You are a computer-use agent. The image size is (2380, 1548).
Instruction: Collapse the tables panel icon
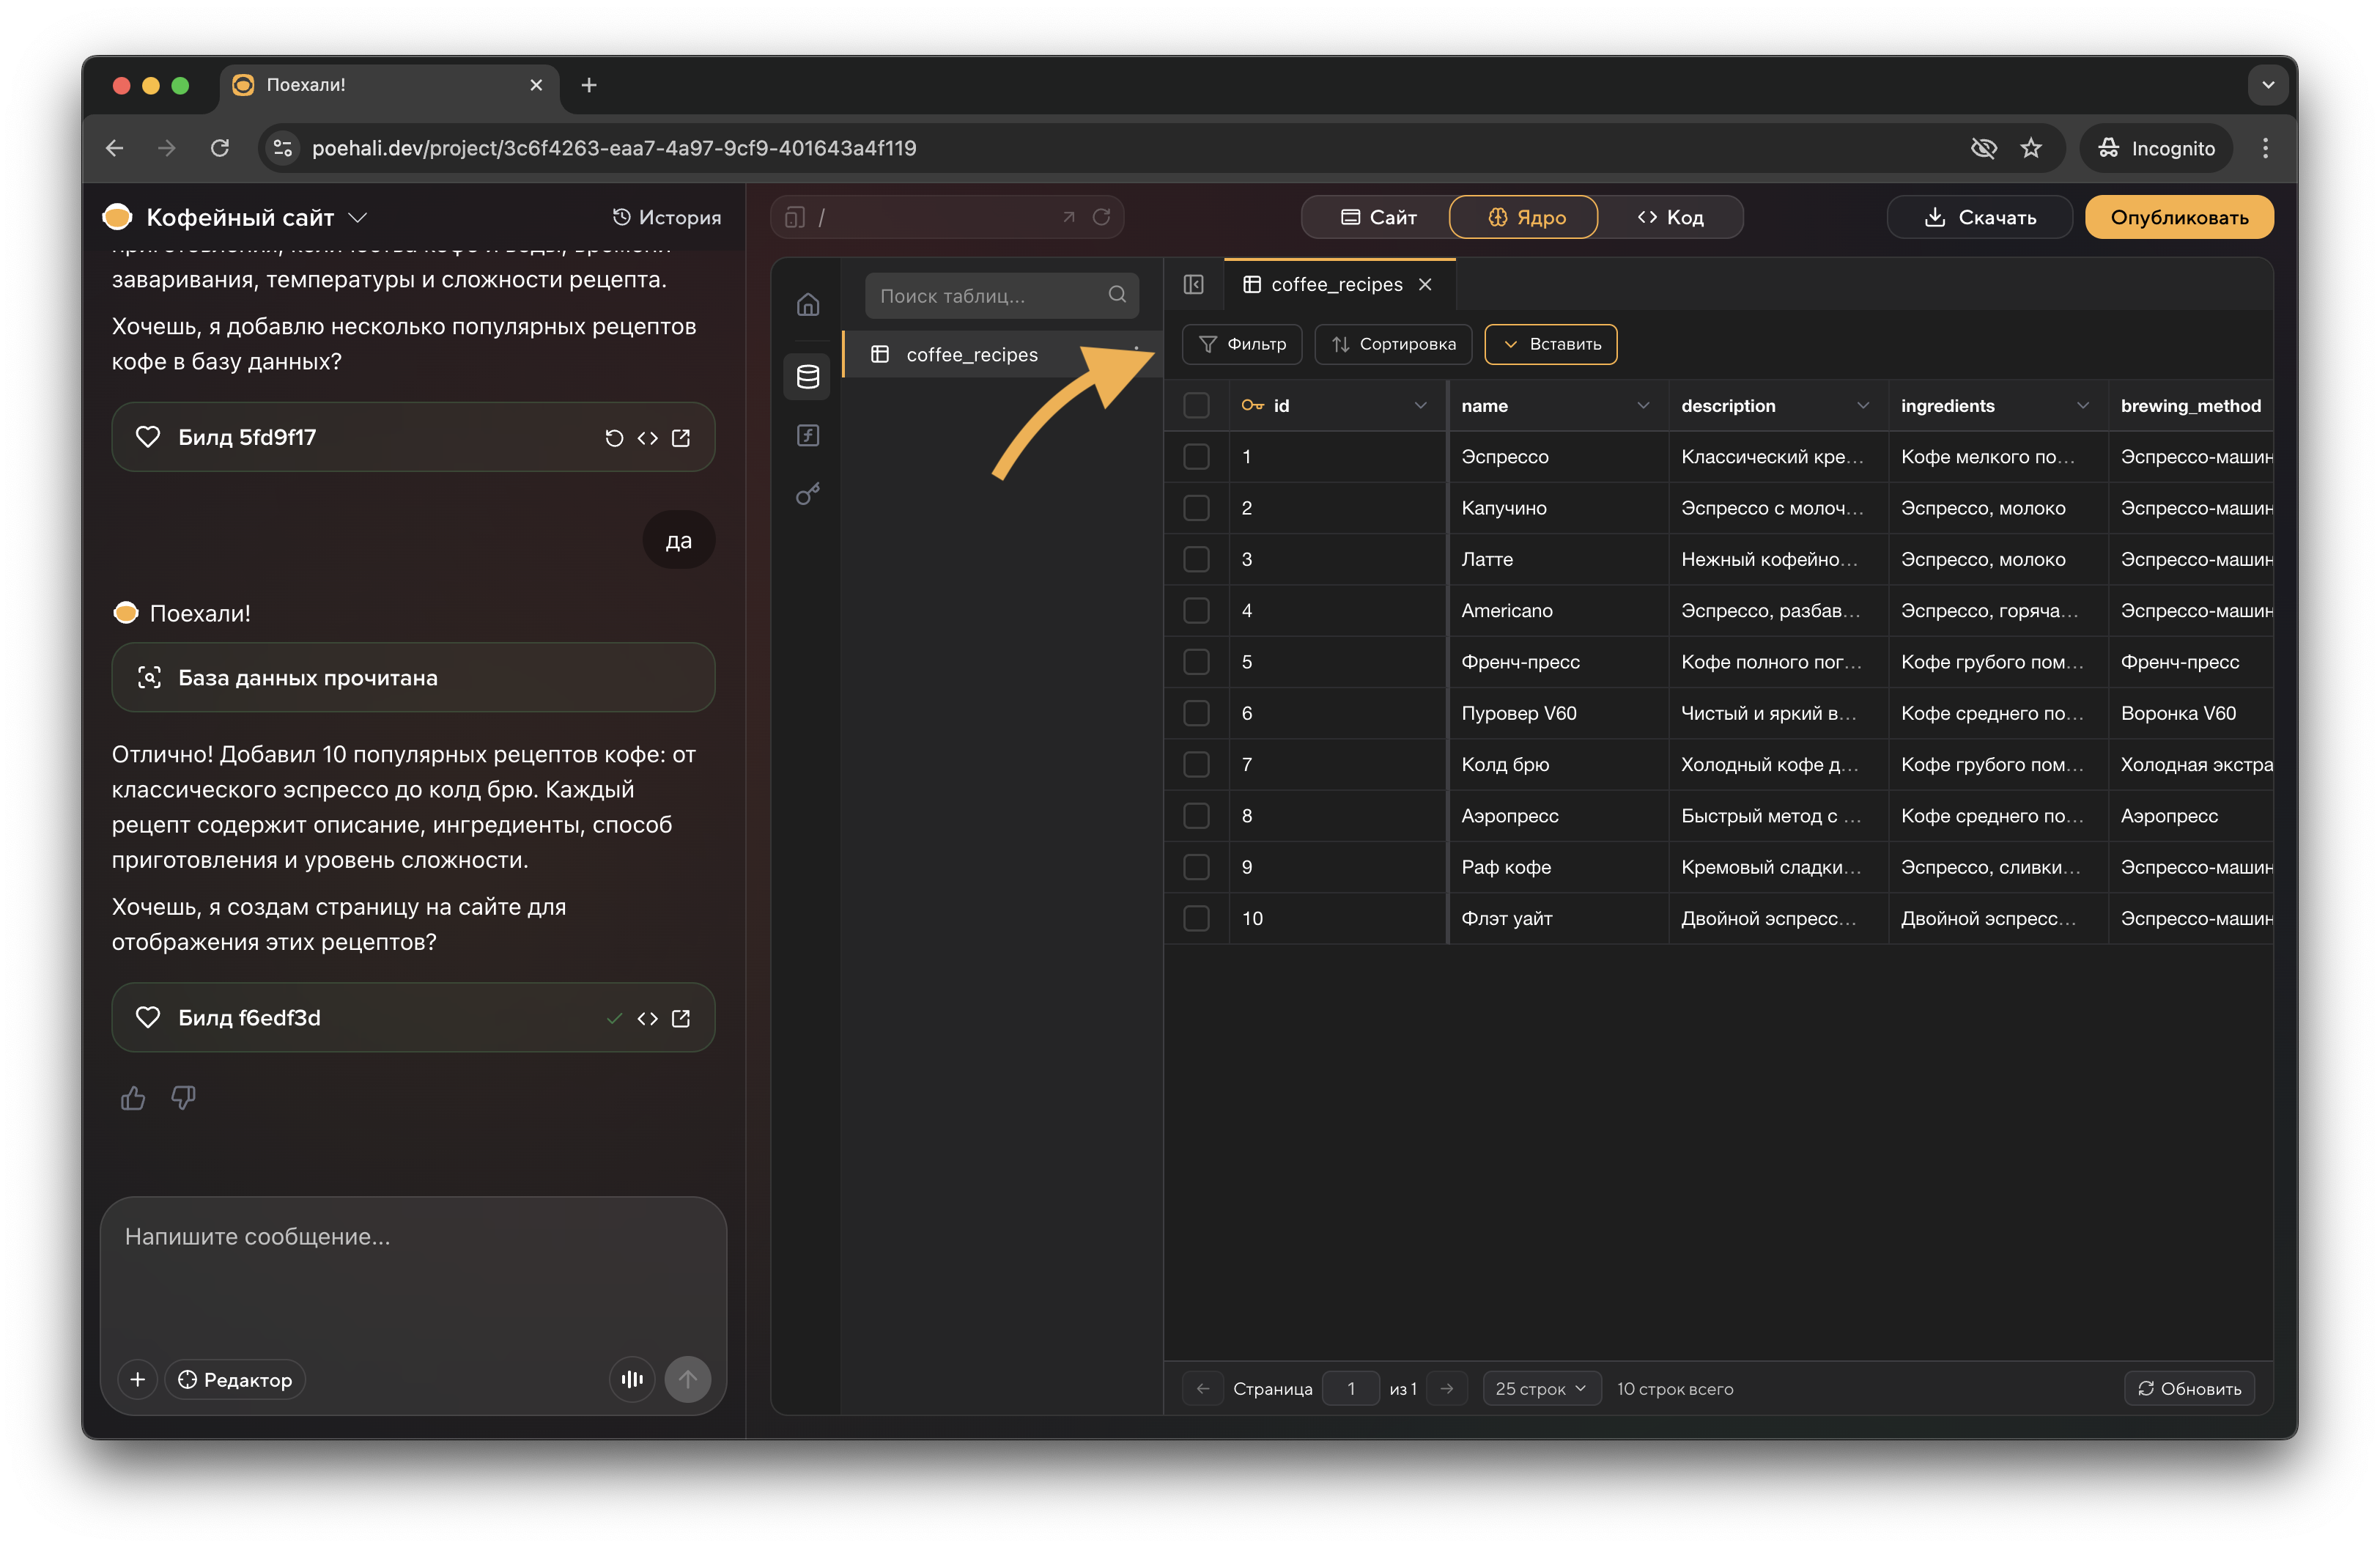coord(1193,285)
